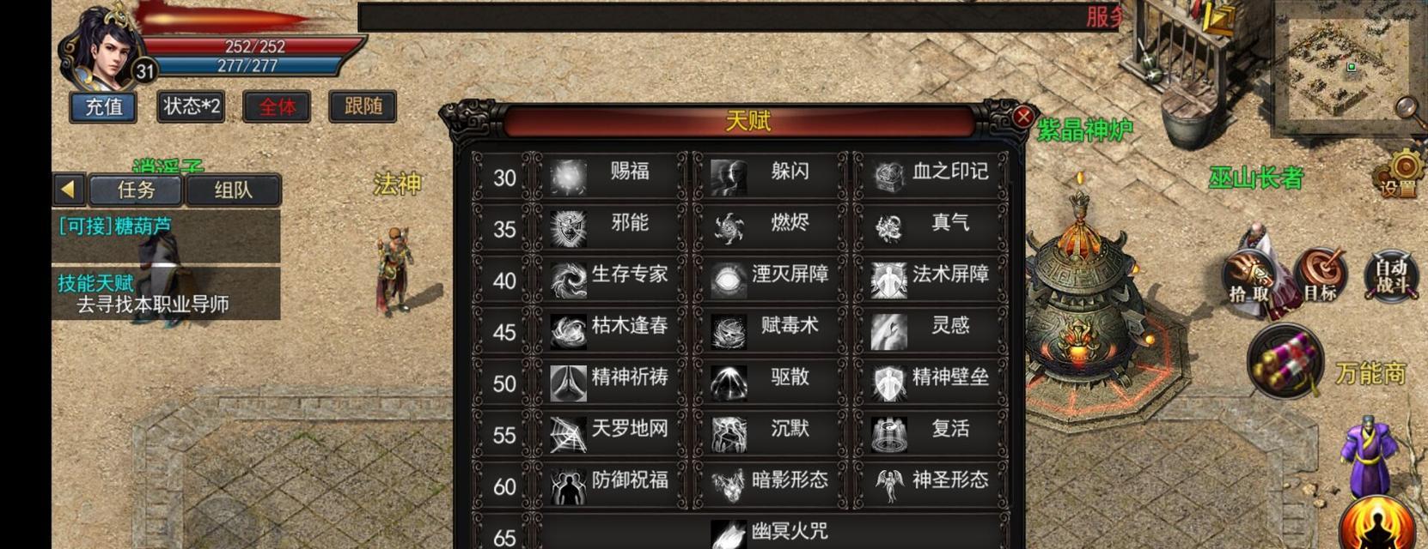Select the 神圣形态 angel talent
This screenshot has width=1428, height=549.
931,485
